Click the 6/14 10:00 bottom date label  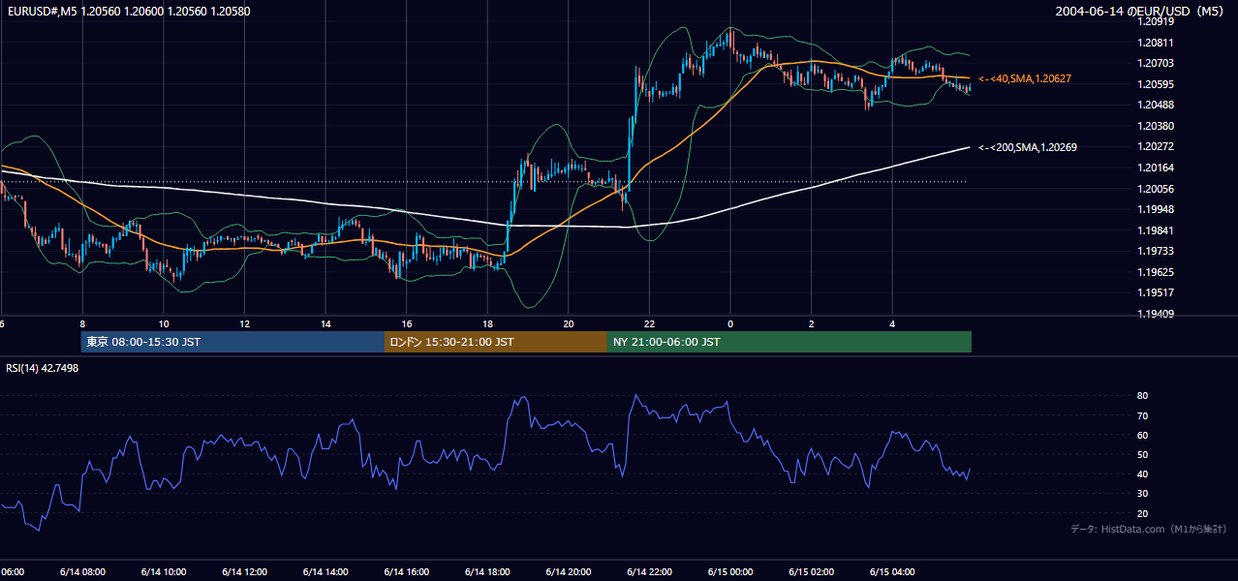coord(164,571)
